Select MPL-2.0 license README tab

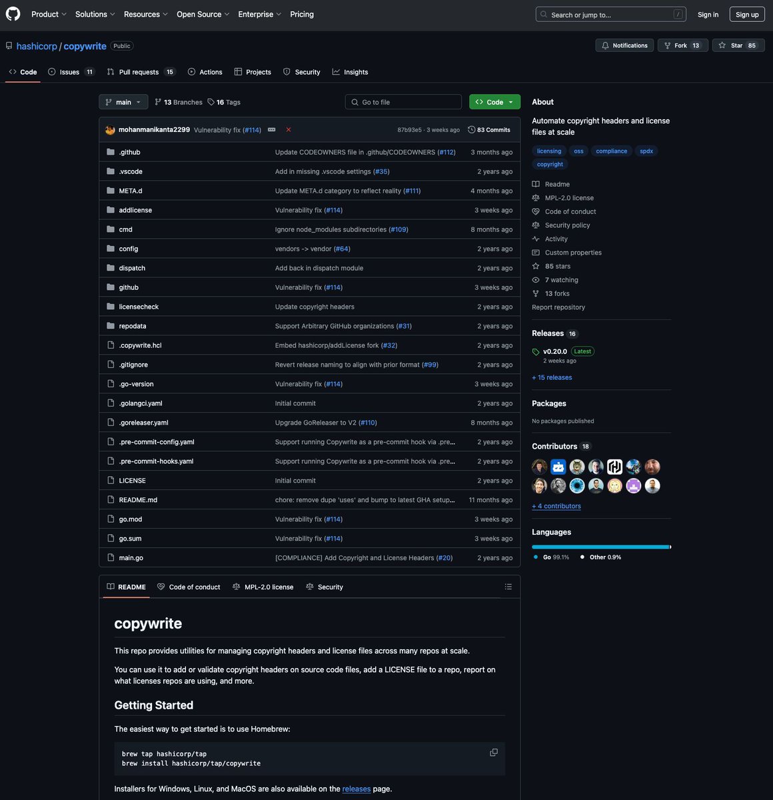point(263,587)
